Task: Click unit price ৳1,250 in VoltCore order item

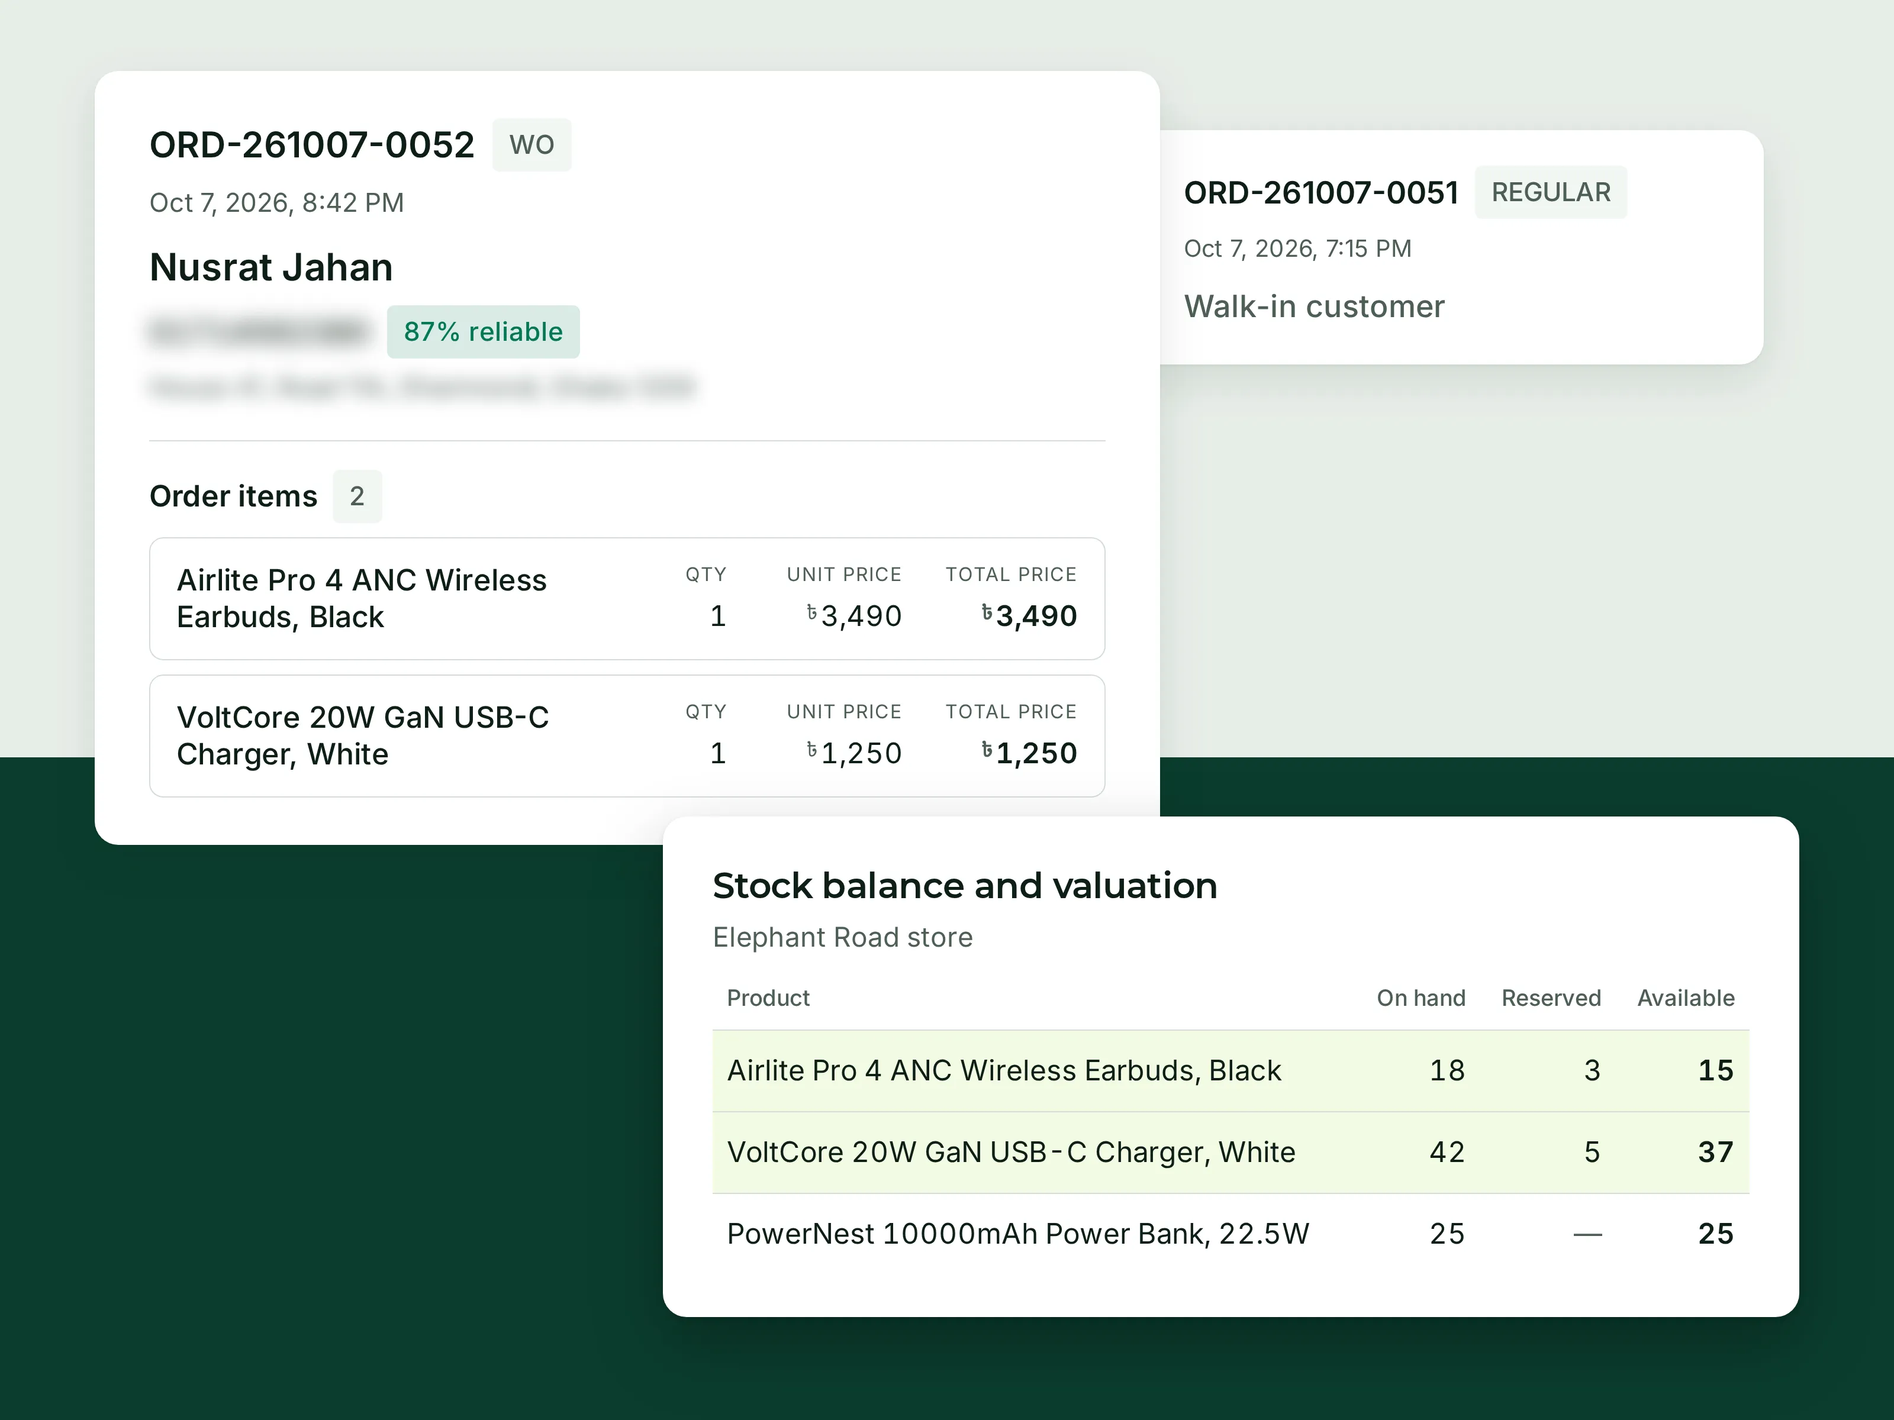Action: coord(853,753)
